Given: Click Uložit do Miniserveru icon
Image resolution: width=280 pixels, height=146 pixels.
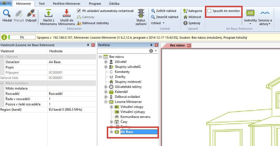Looking at the screenshot, I should (x=66, y=14).
